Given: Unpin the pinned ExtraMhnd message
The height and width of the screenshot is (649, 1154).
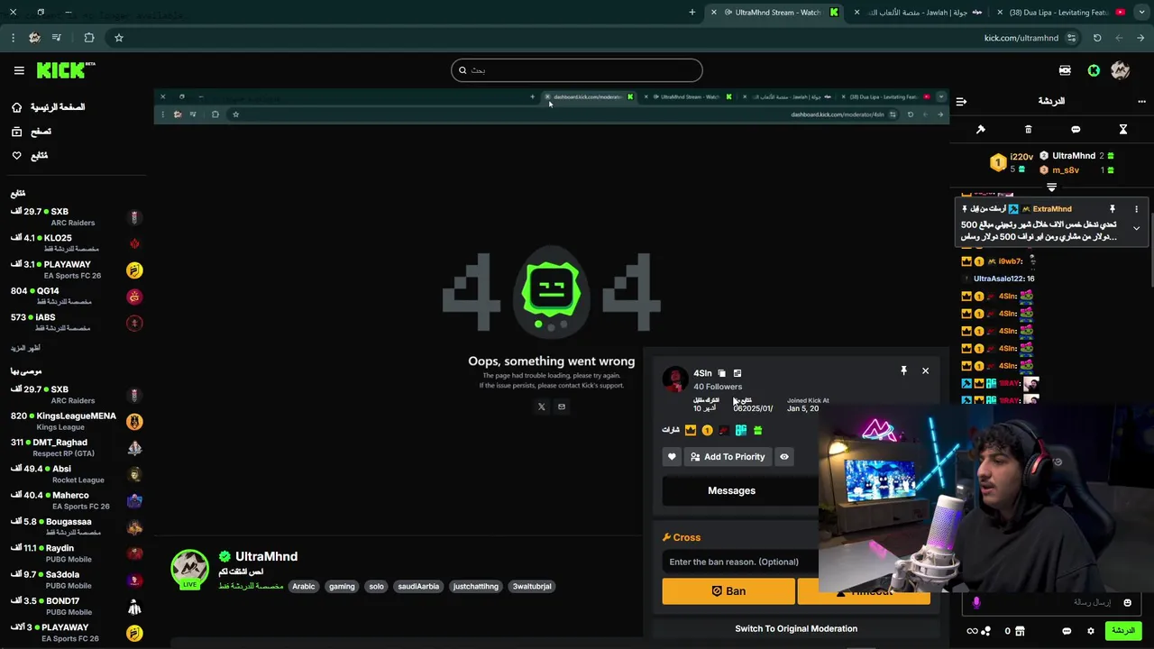Looking at the screenshot, I should click(1113, 208).
